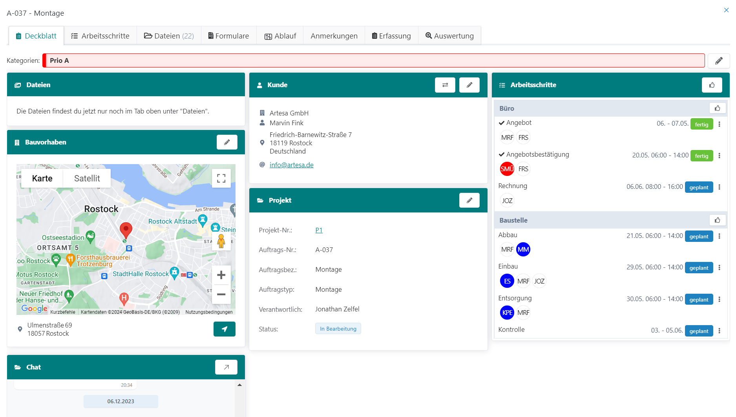This screenshot has width=736, height=417.
Task: Switch map to Karte view
Action: point(42,179)
